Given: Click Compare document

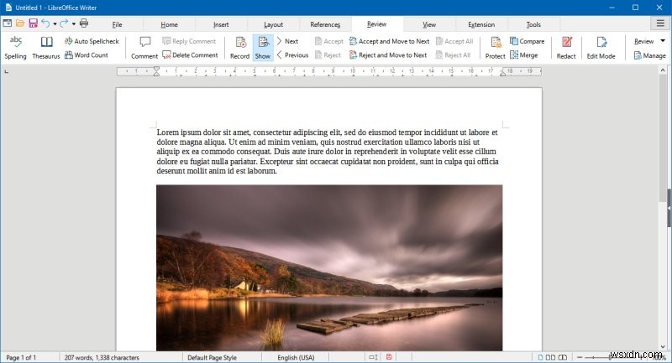Looking at the screenshot, I should [528, 41].
